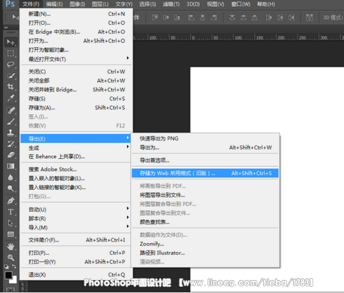
Task: Open the foreground color swatch
Action: [x=9, y=275]
